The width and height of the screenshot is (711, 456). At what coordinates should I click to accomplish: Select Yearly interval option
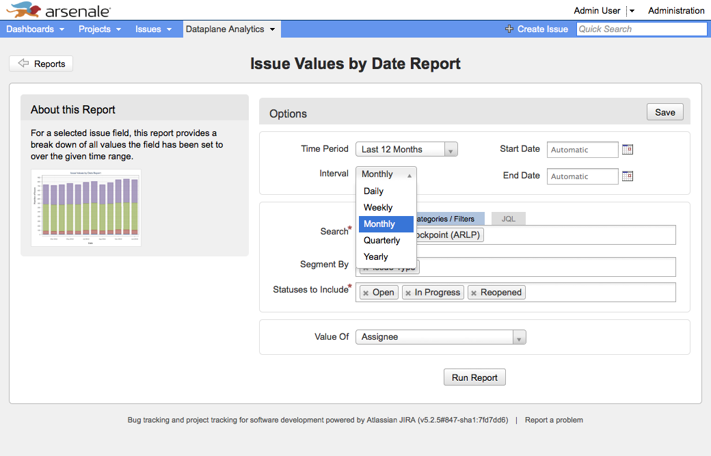coord(386,256)
